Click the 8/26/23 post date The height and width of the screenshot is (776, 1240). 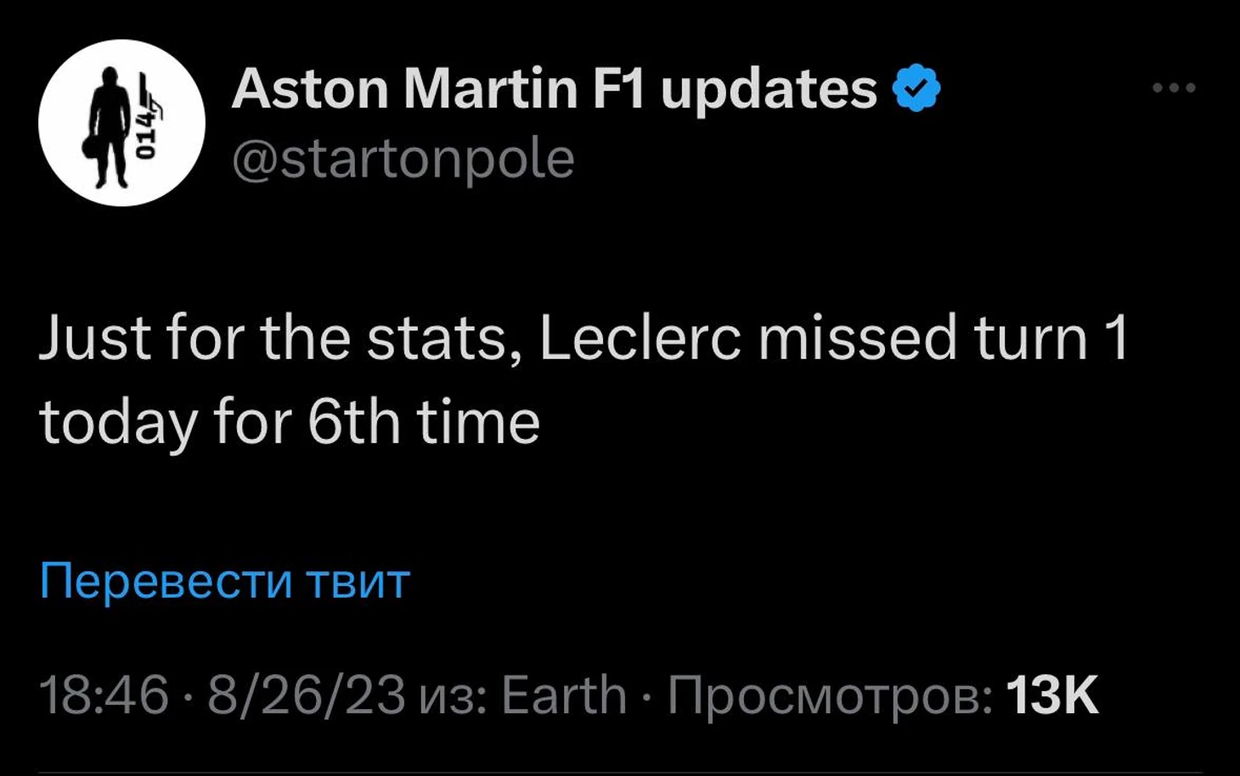(307, 695)
